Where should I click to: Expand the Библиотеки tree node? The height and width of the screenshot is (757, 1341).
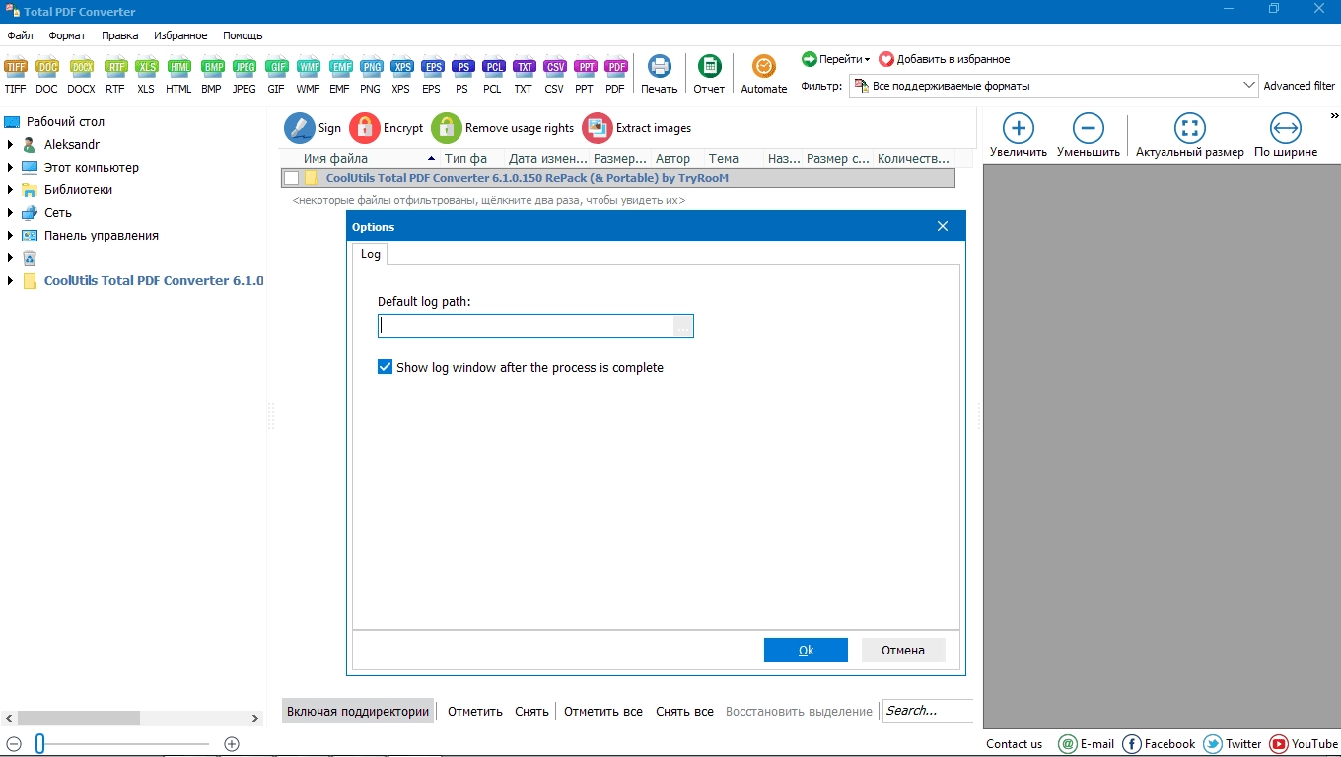[x=11, y=190]
